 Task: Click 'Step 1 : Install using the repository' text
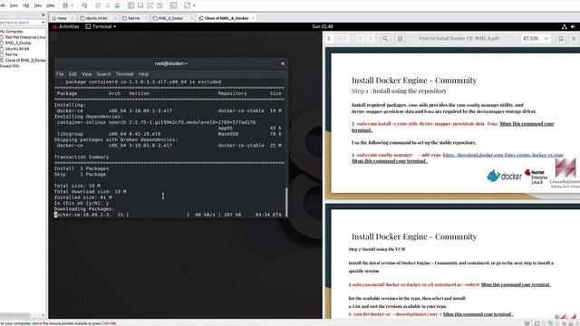(x=399, y=91)
